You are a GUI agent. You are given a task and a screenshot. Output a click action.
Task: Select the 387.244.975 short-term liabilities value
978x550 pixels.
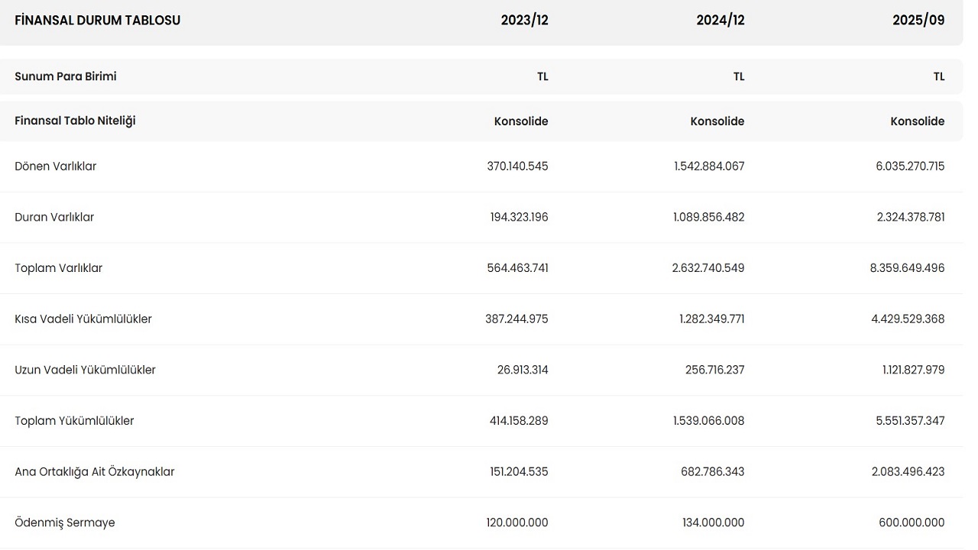click(x=517, y=319)
